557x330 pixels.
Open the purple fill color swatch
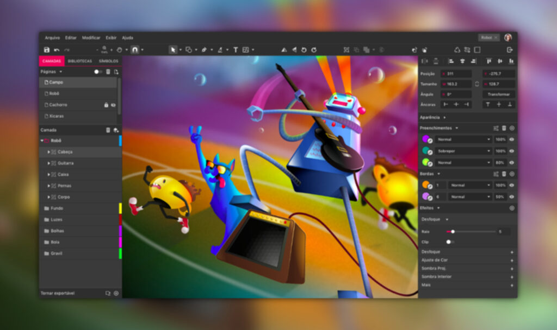[x=425, y=139]
